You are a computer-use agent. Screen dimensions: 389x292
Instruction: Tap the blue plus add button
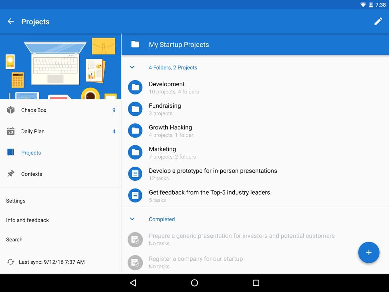(x=369, y=252)
